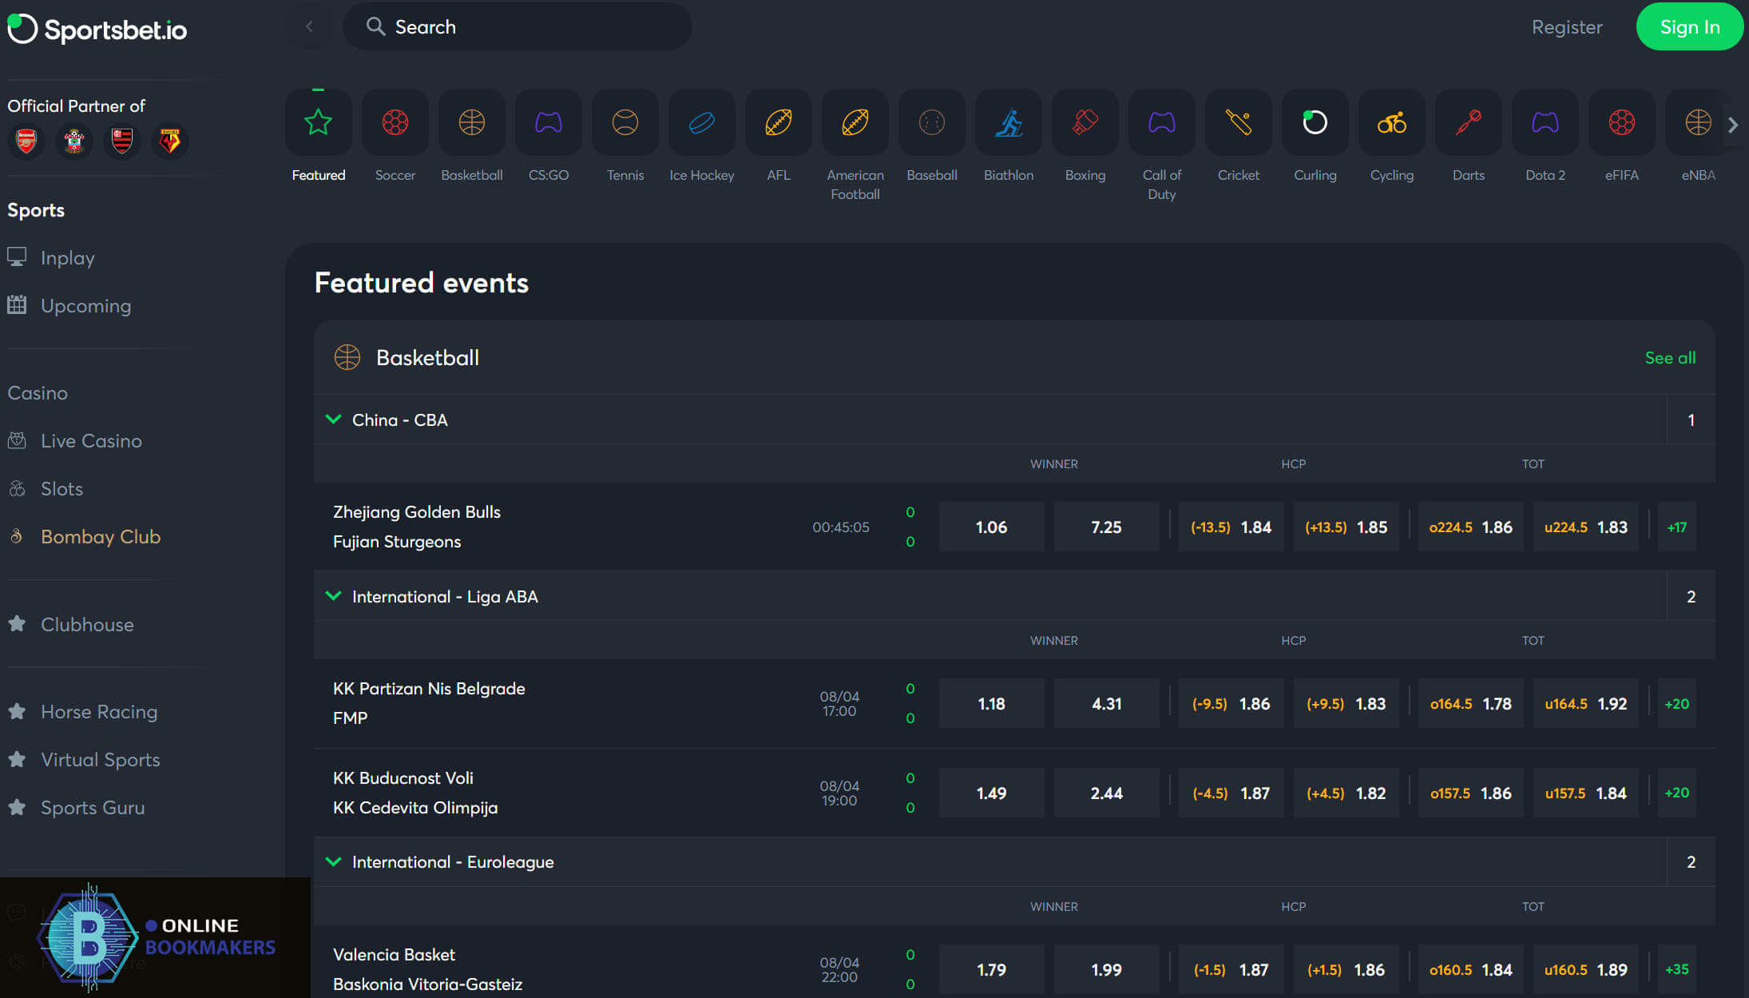The image size is (1749, 998).
Task: Click See all for Basketball events
Action: pyautogui.click(x=1669, y=358)
